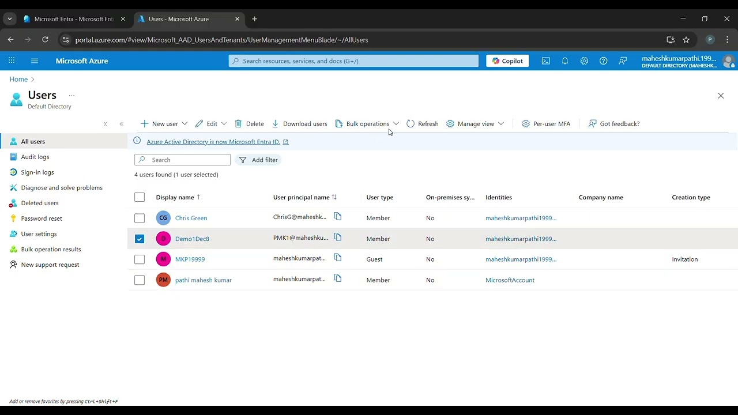Viewport: 738px width, 415px height.
Task: Expand the Bulk operations dropdown
Action: (x=396, y=123)
